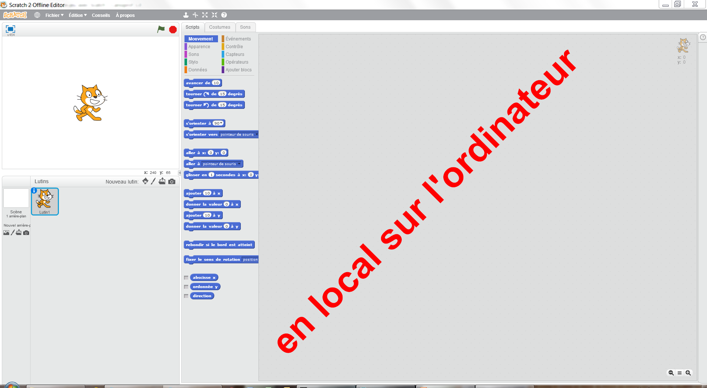Zoom in on the scripts area

click(x=688, y=373)
